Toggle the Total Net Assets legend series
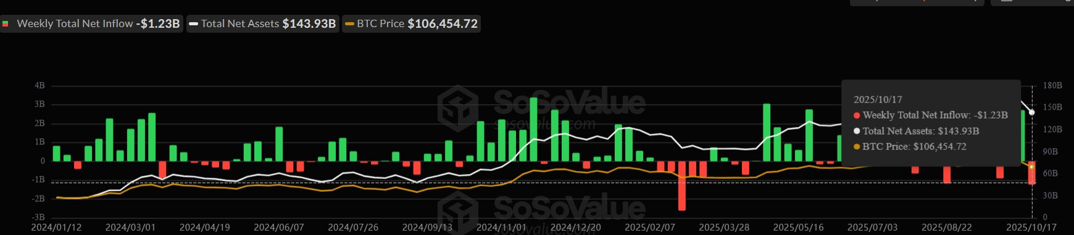 pos(263,23)
